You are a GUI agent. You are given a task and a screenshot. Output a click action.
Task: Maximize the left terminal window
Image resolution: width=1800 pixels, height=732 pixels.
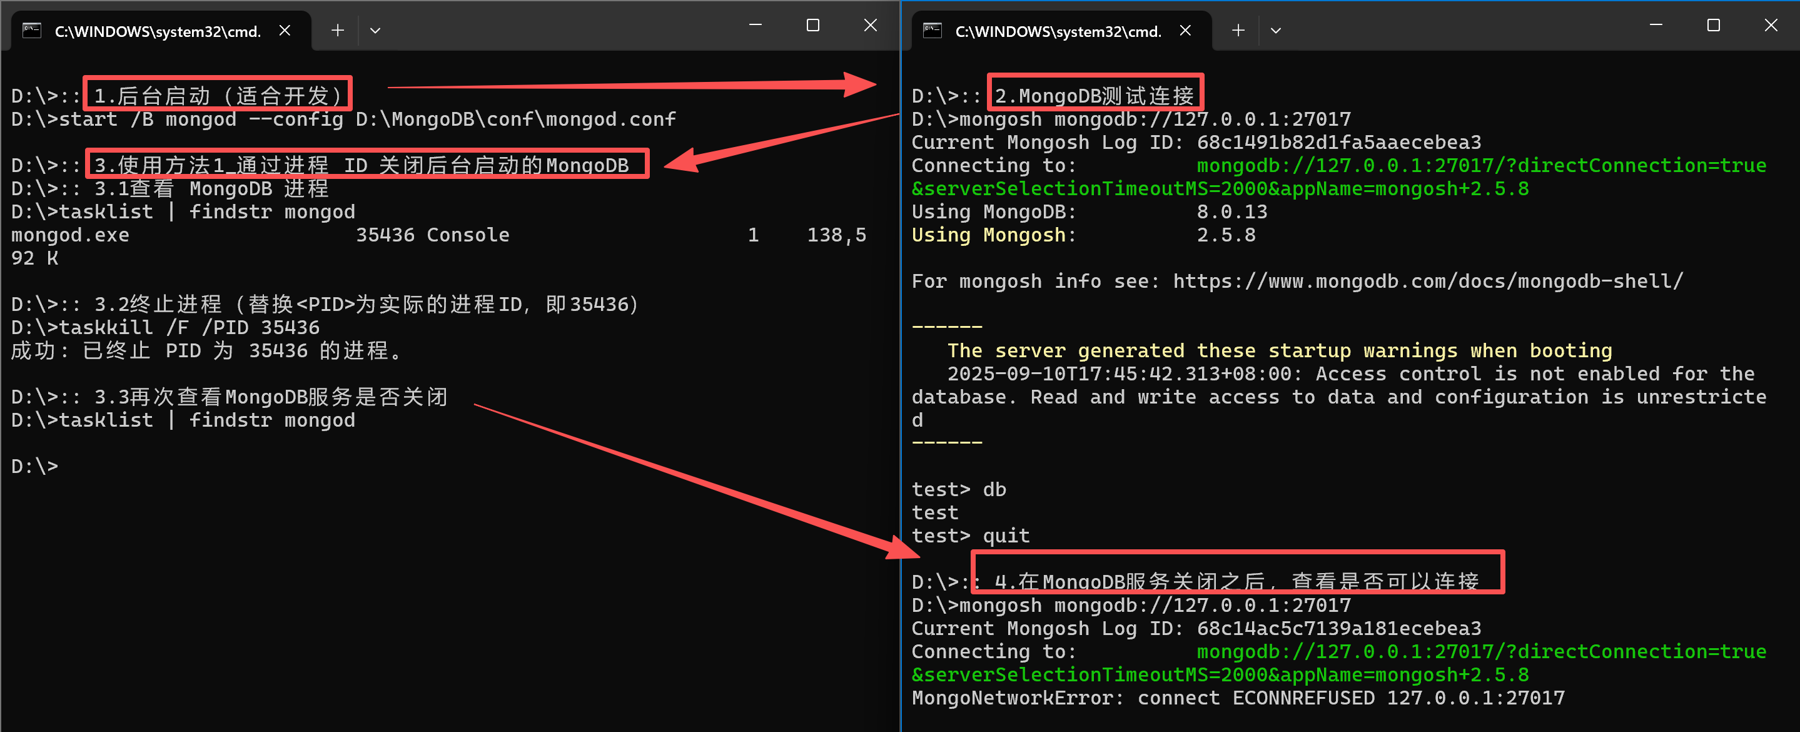point(812,25)
